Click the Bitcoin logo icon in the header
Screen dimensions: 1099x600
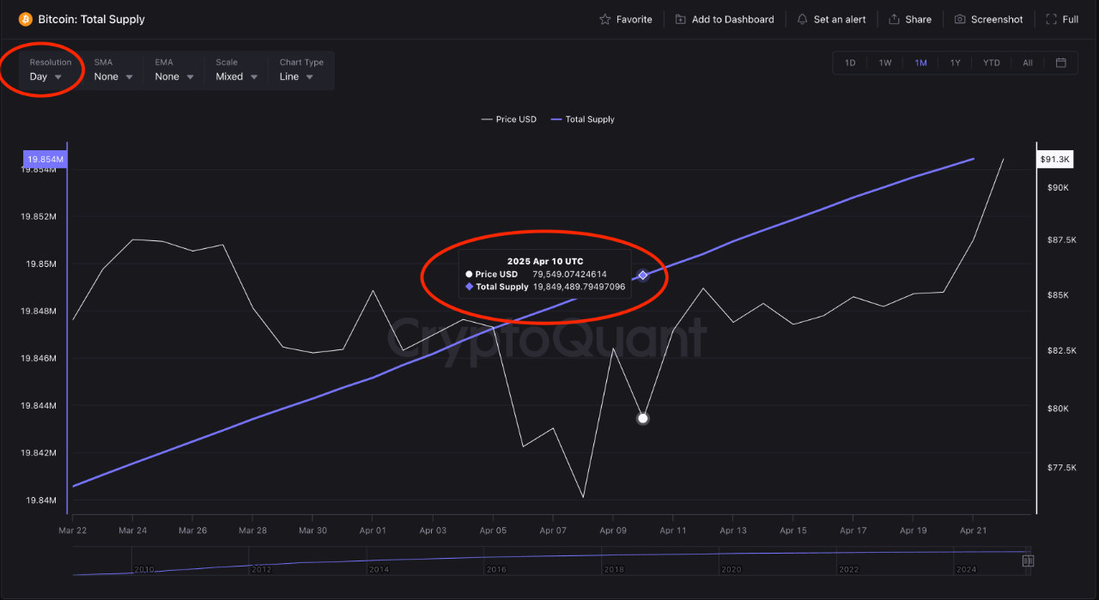[23, 19]
